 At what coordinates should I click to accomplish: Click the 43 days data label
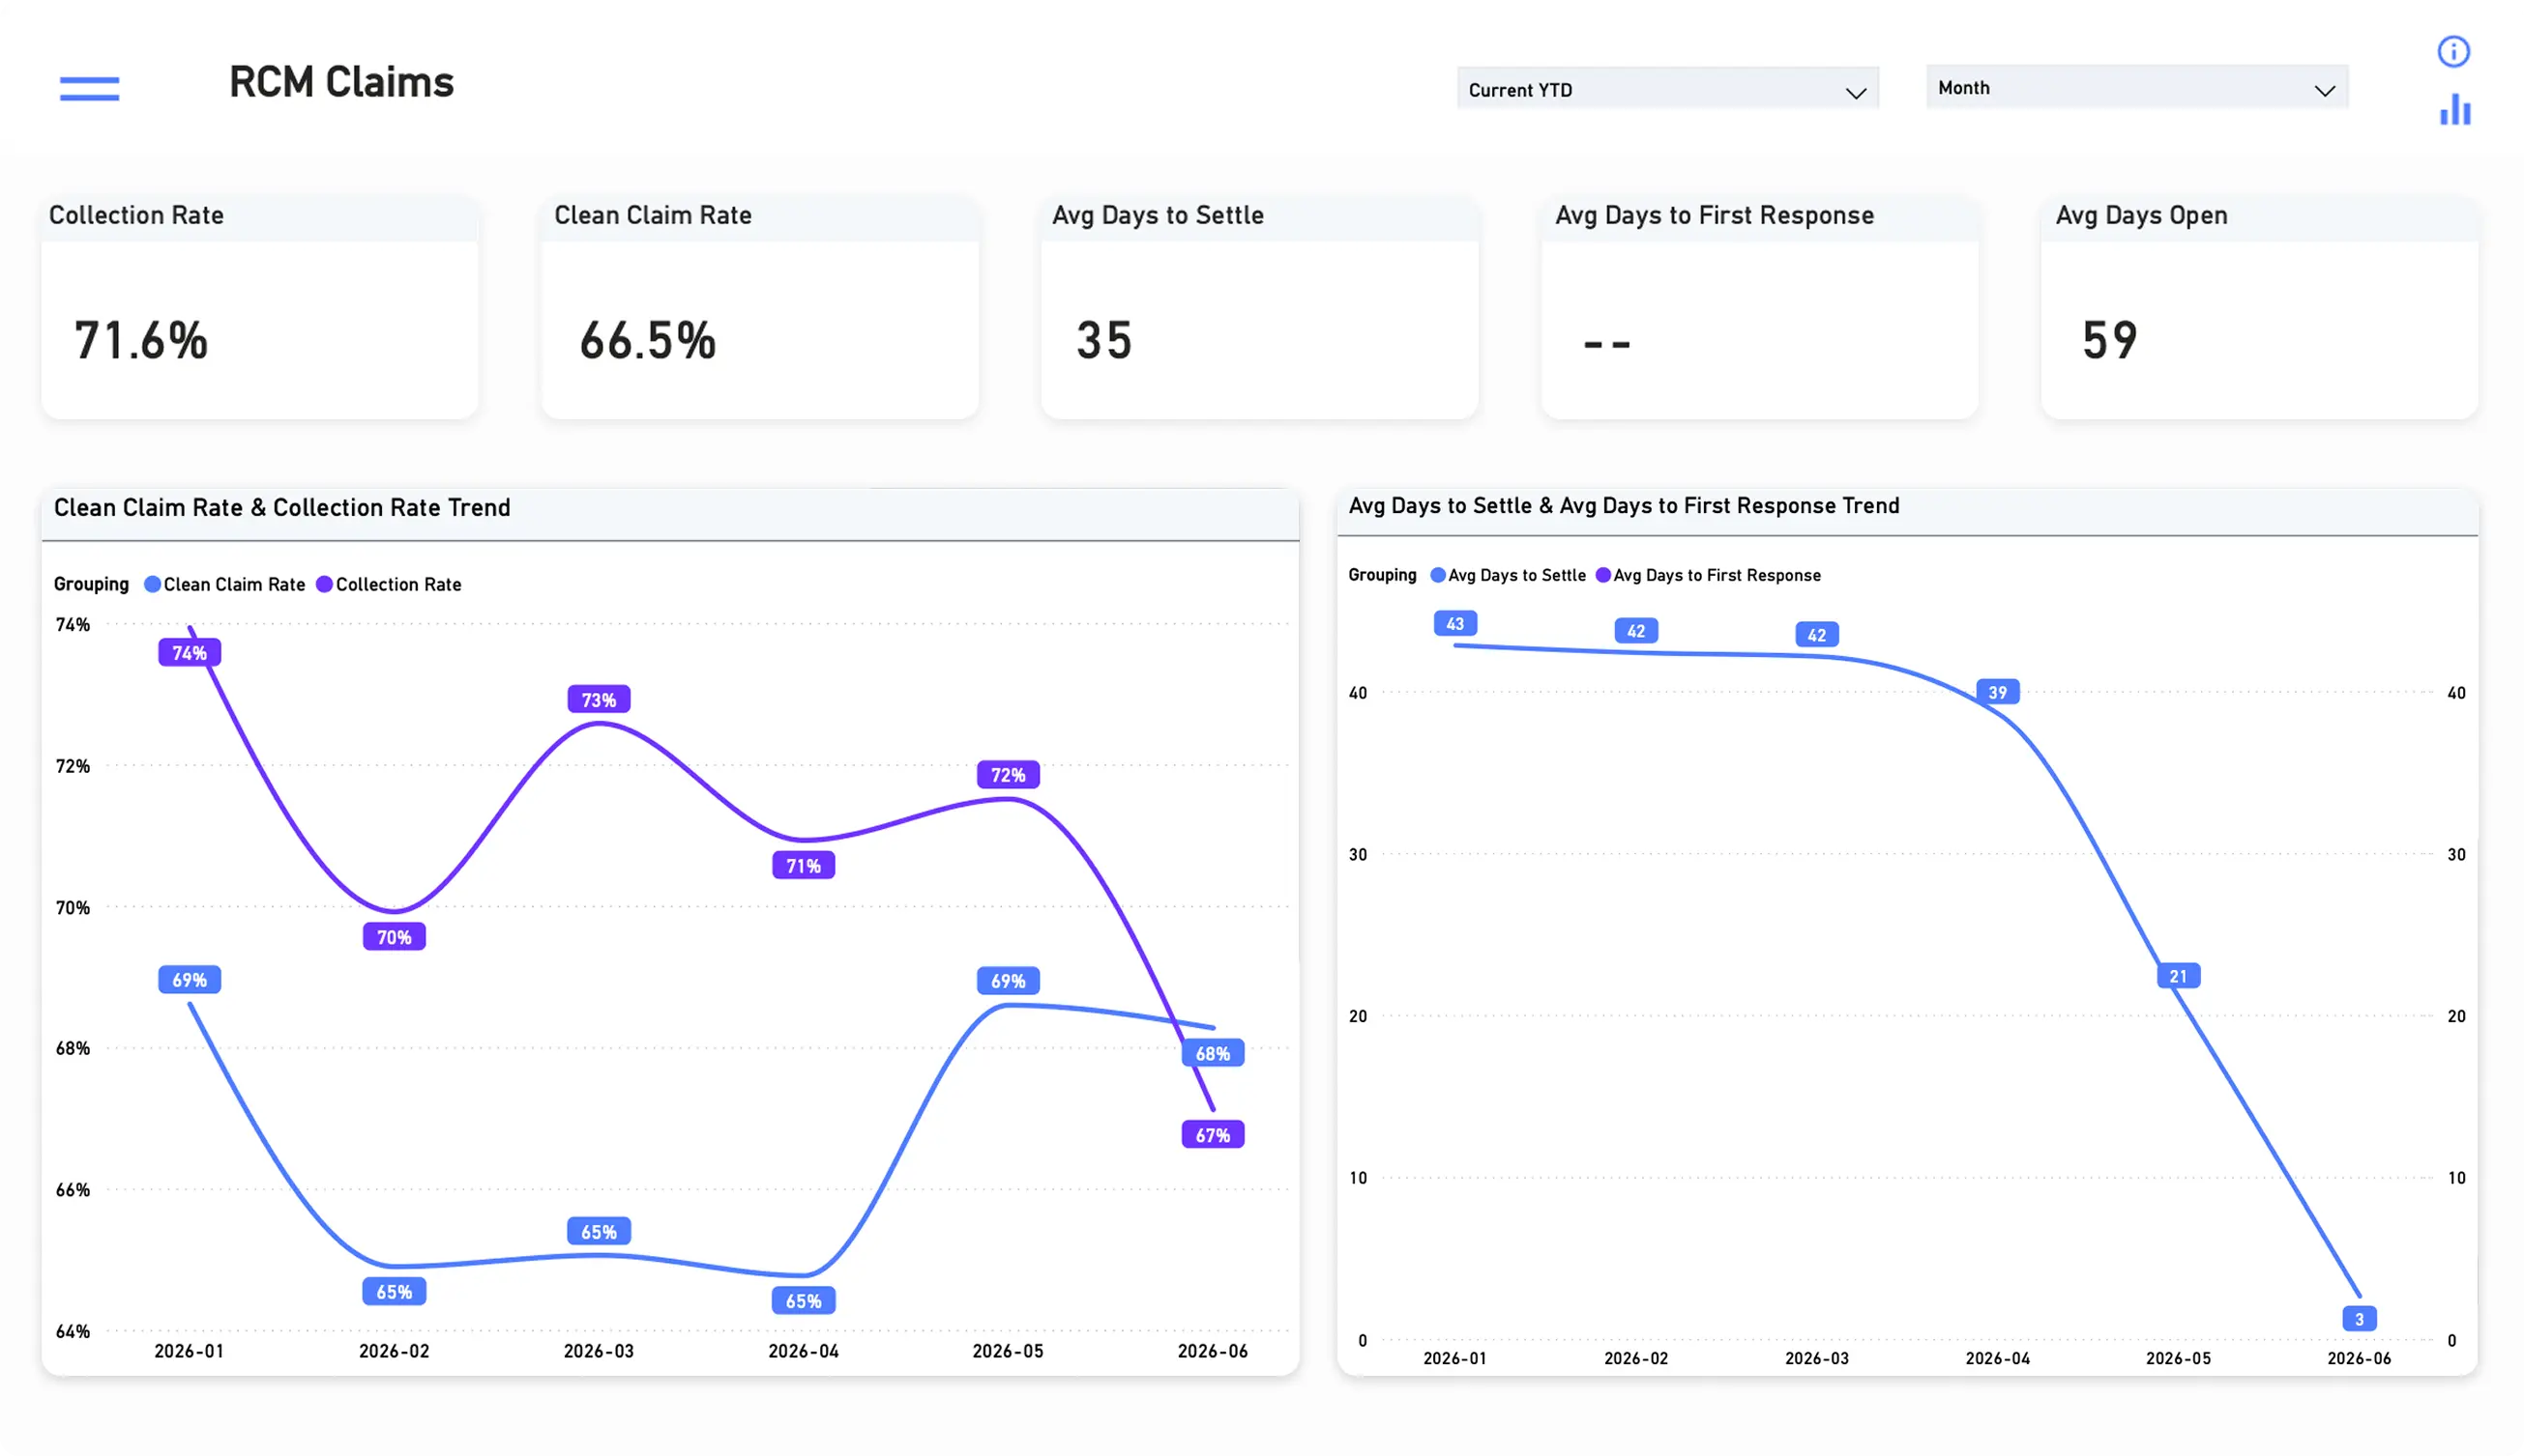click(x=1455, y=624)
